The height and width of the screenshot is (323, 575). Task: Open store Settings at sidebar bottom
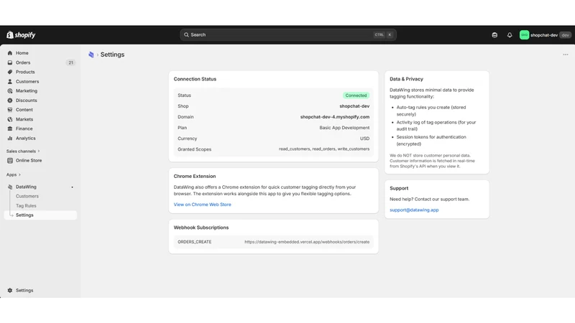(x=24, y=291)
